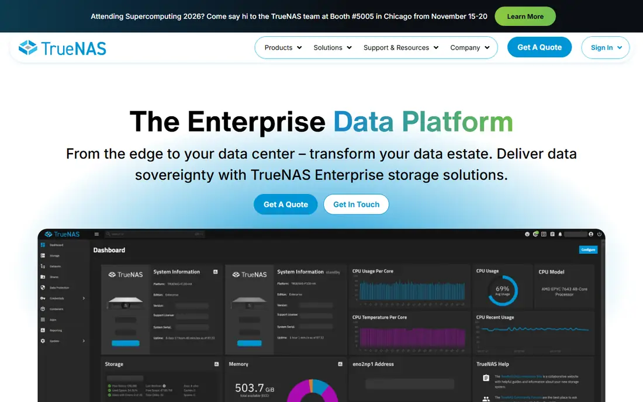Click the first system's server thumbnail image

[x=125, y=303]
